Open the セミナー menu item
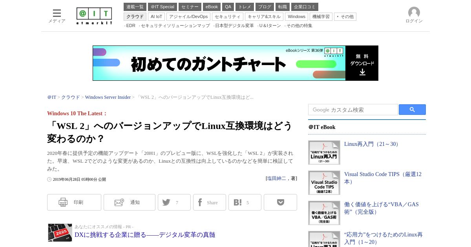The width and height of the screenshot is (471, 247). pyautogui.click(x=190, y=7)
